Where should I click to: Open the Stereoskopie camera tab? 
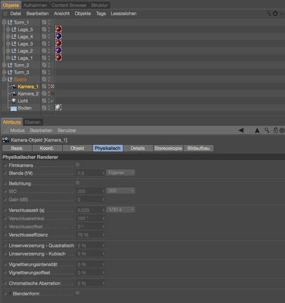168,148
